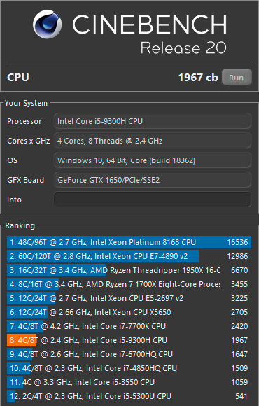
Task: Run the CPU benchmark
Action: pyautogui.click(x=237, y=77)
